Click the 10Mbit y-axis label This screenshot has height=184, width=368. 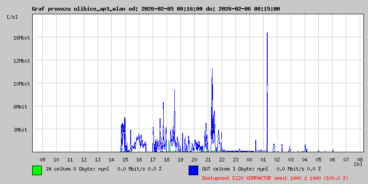click(x=21, y=84)
